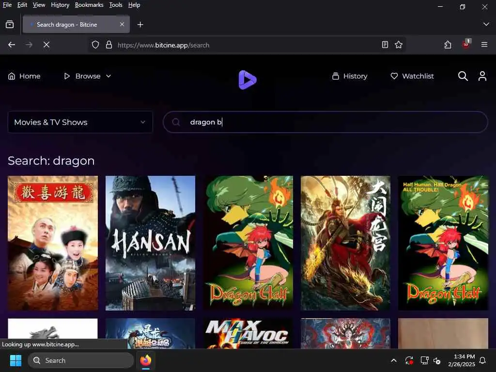
Task: Open the Bookmarks menu
Action: click(x=89, y=5)
